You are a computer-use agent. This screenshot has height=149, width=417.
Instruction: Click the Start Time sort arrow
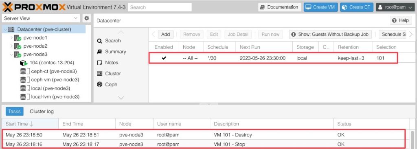(x=31, y=124)
